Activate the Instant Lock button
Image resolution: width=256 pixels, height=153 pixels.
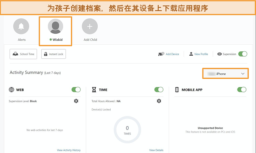pyautogui.click(x=54, y=54)
